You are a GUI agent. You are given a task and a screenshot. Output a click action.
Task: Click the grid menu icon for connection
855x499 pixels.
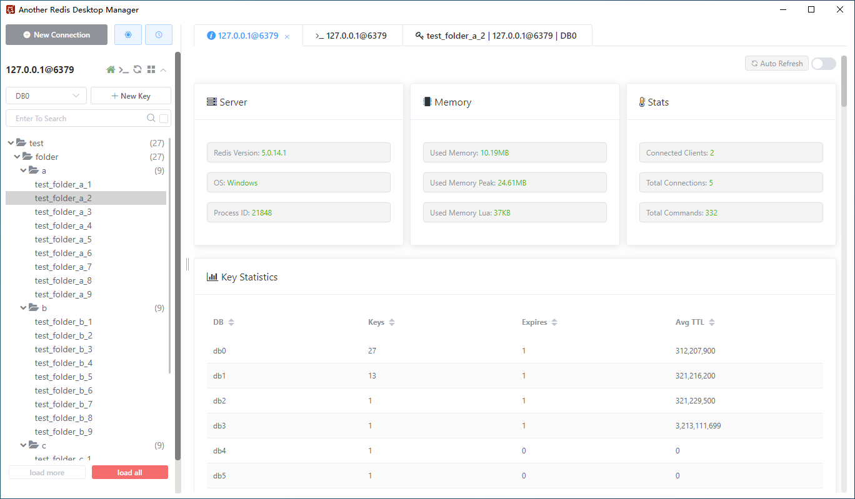[x=151, y=70]
